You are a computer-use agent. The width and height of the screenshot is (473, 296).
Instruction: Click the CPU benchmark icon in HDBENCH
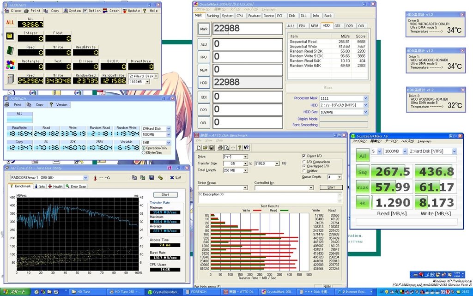10,36
